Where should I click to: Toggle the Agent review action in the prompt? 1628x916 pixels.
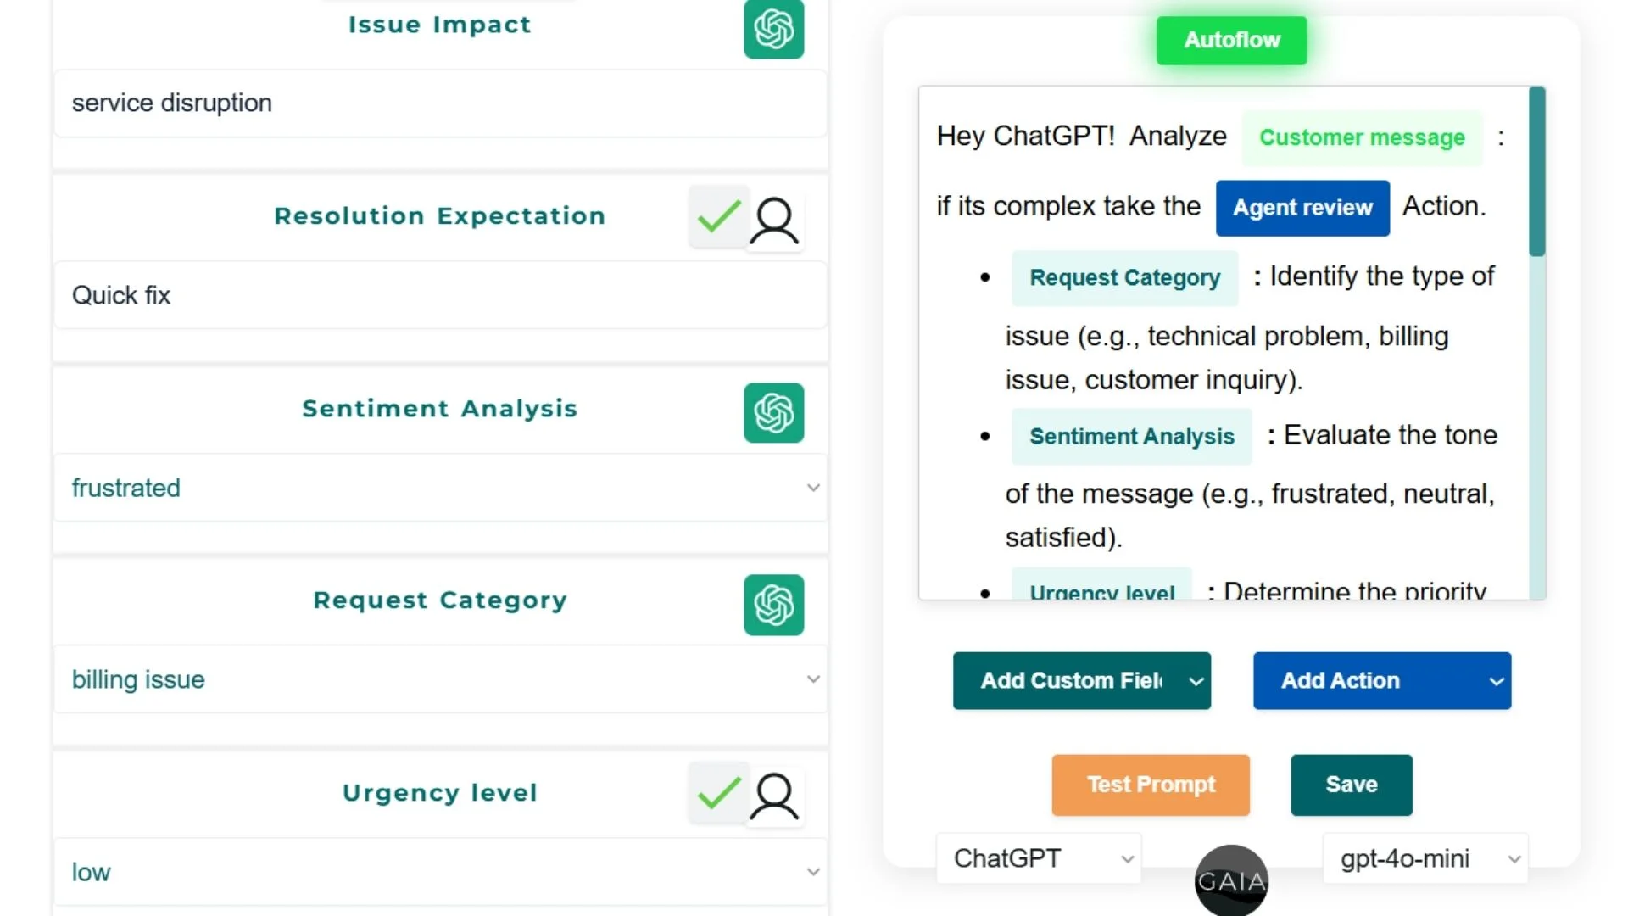pos(1302,208)
